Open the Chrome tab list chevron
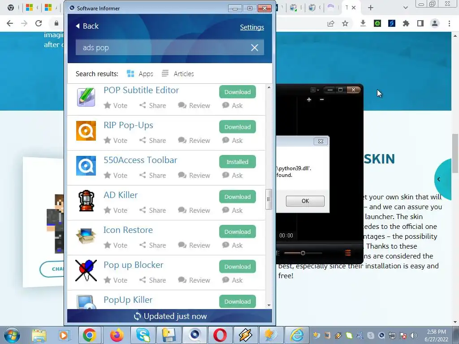The height and width of the screenshot is (344, 459). click(405, 8)
